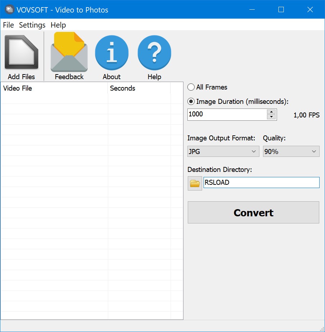This screenshot has width=325, height=332.
Task: Select the Image Duration radio option
Action: (191, 102)
